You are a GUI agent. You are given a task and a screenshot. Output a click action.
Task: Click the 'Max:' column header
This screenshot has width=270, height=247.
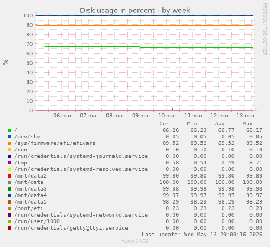pos(249,124)
